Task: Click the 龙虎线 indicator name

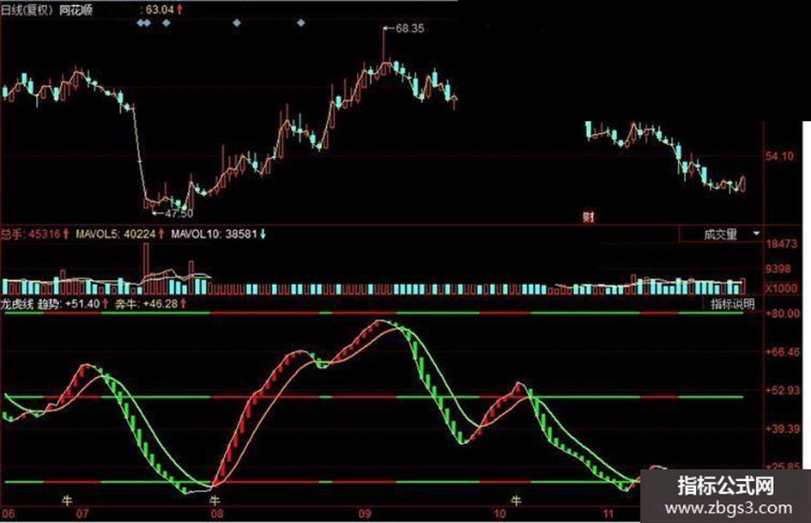Action: tap(17, 304)
